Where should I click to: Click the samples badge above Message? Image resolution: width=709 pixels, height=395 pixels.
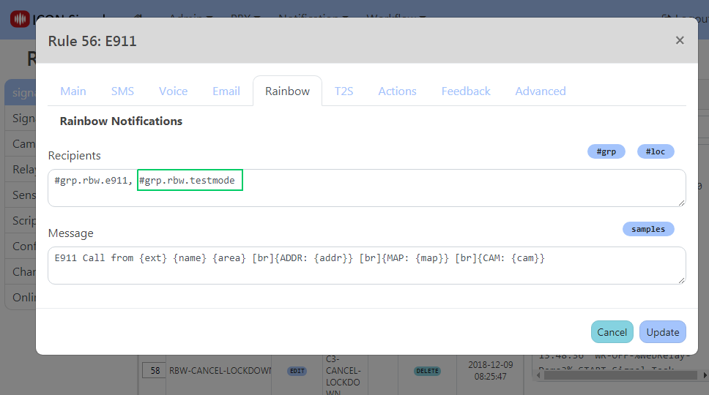click(x=648, y=229)
